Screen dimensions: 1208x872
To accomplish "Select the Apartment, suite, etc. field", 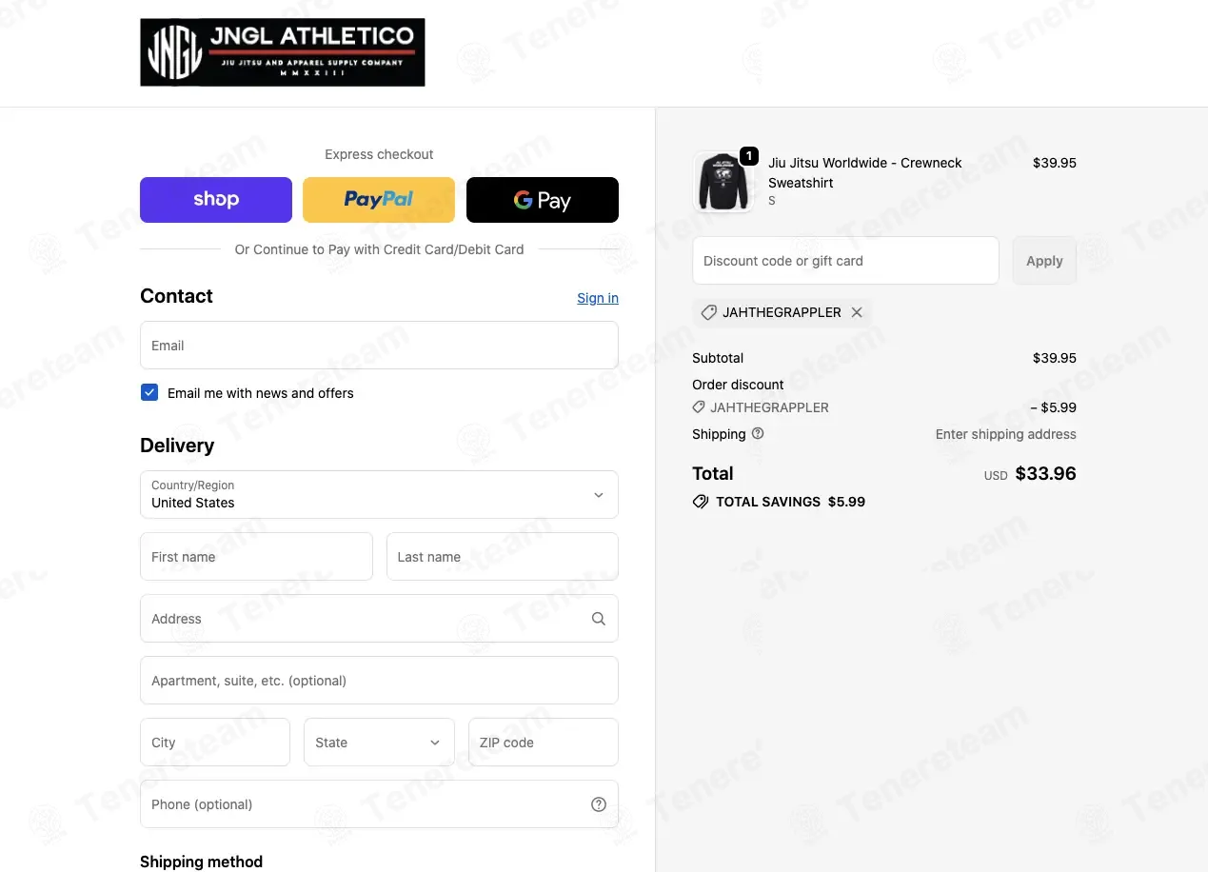I will pos(379,680).
